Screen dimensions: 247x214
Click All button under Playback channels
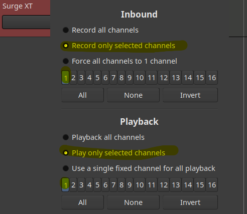[82, 202]
